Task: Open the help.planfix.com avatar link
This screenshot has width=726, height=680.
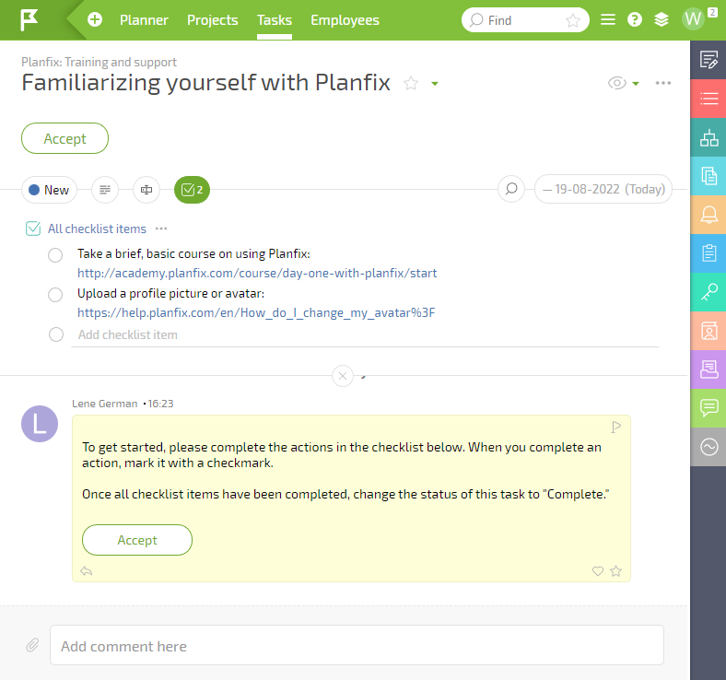Action: click(256, 313)
